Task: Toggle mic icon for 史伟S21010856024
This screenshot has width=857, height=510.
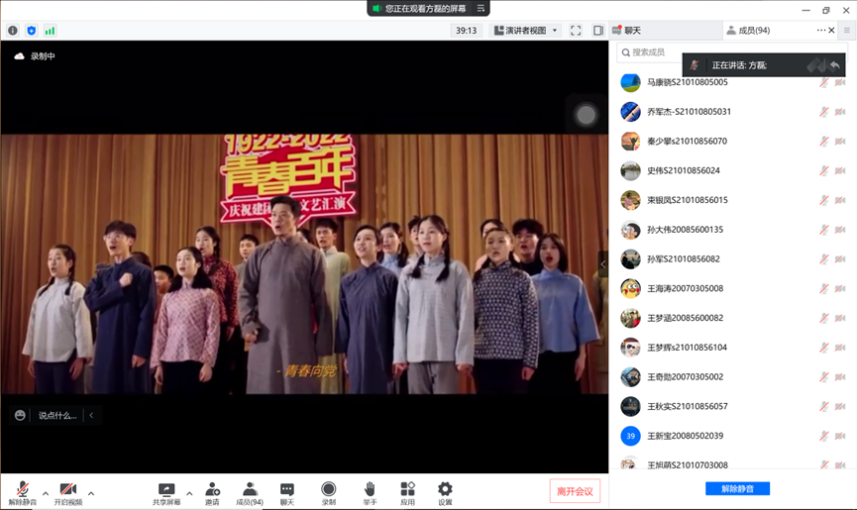Action: (823, 171)
